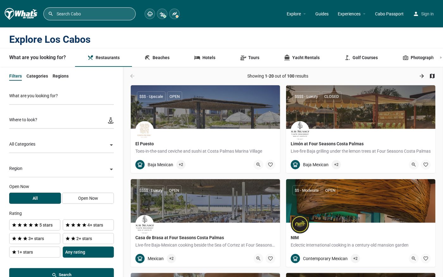
Task: Expand the Region dropdown
Action: [61, 169]
